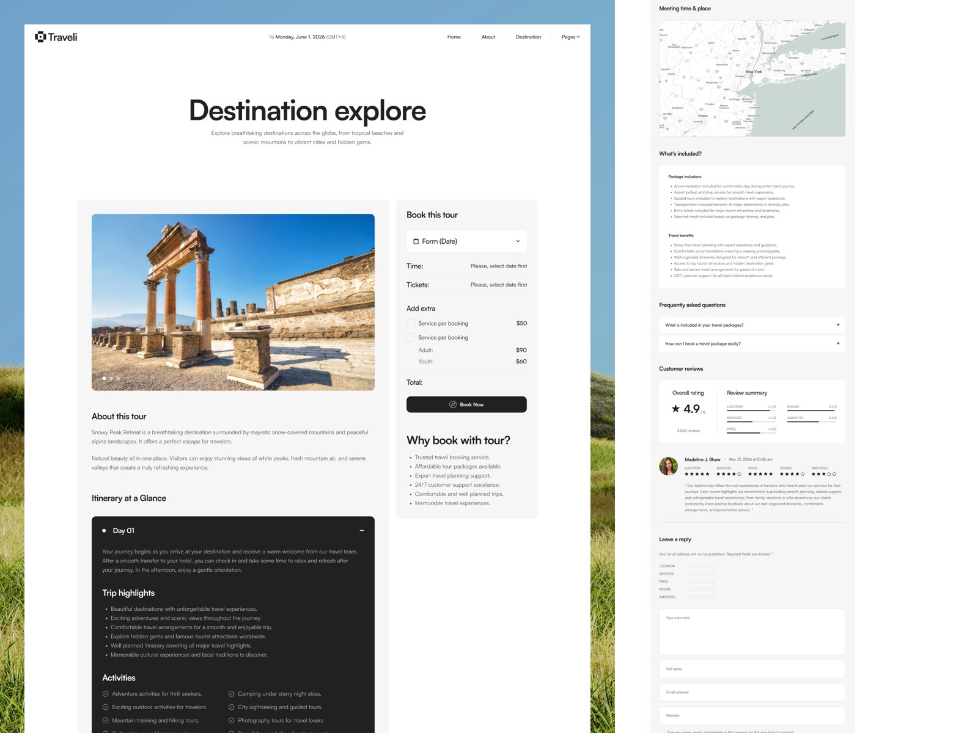Viewport: 978px width, 733px height.
Task: Click the Full name input field
Action: tap(752, 669)
